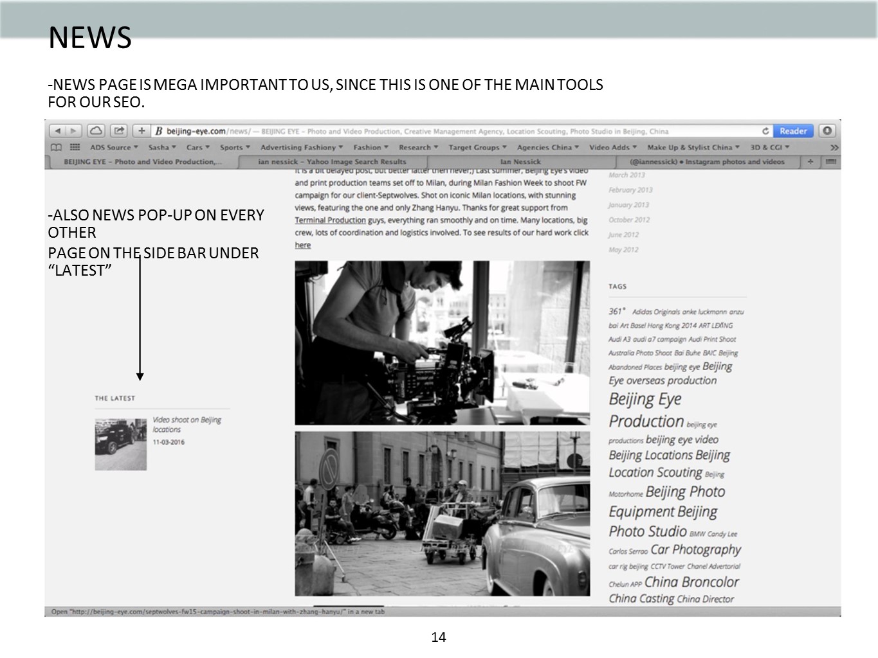The width and height of the screenshot is (878, 658).
Task: Open the January 2013 archive
Action: coord(628,205)
